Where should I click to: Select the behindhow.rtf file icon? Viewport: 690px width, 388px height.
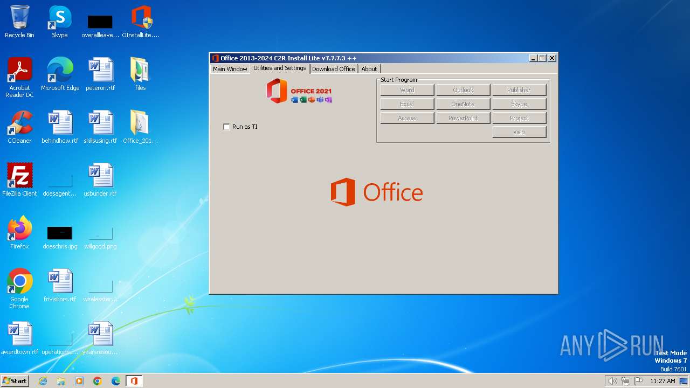pos(60,127)
